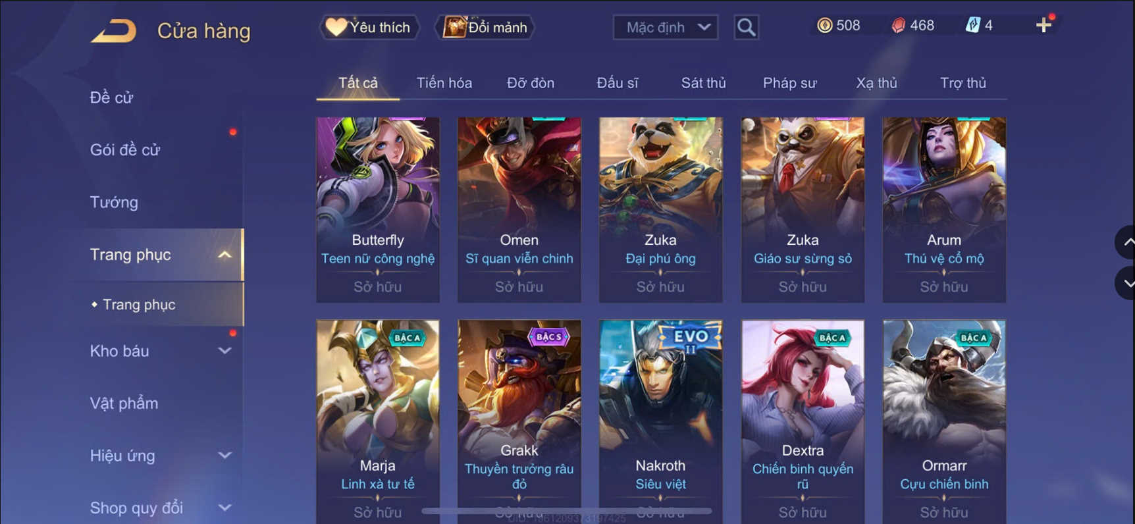Image resolution: width=1135 pixels, height=524 pixels.
Task: Click the gold coin balance icon
Action: click(x=824, y=25)
